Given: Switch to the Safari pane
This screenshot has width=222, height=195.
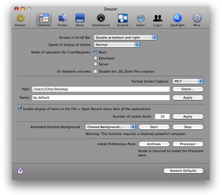Looking at the screenshot, I should [141, 20].
